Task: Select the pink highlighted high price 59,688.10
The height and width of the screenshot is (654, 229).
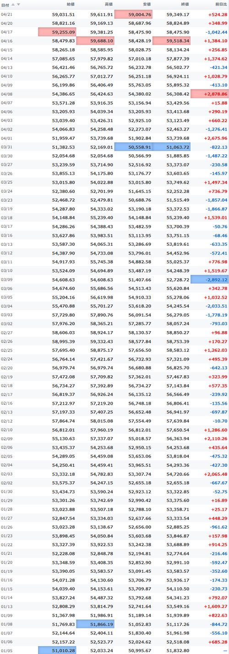Action: (x=95, y=41)
